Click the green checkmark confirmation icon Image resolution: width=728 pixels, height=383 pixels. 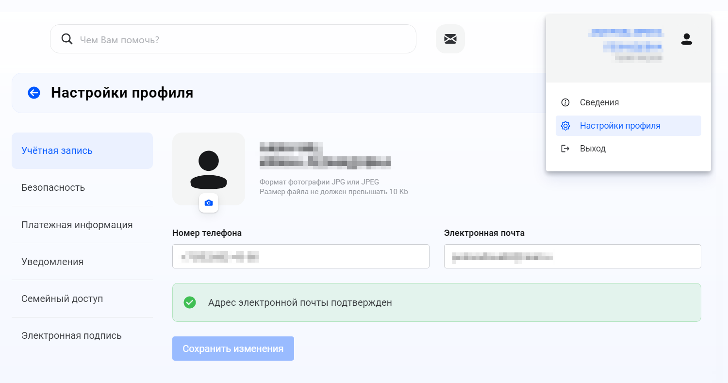tap(190, 302)
